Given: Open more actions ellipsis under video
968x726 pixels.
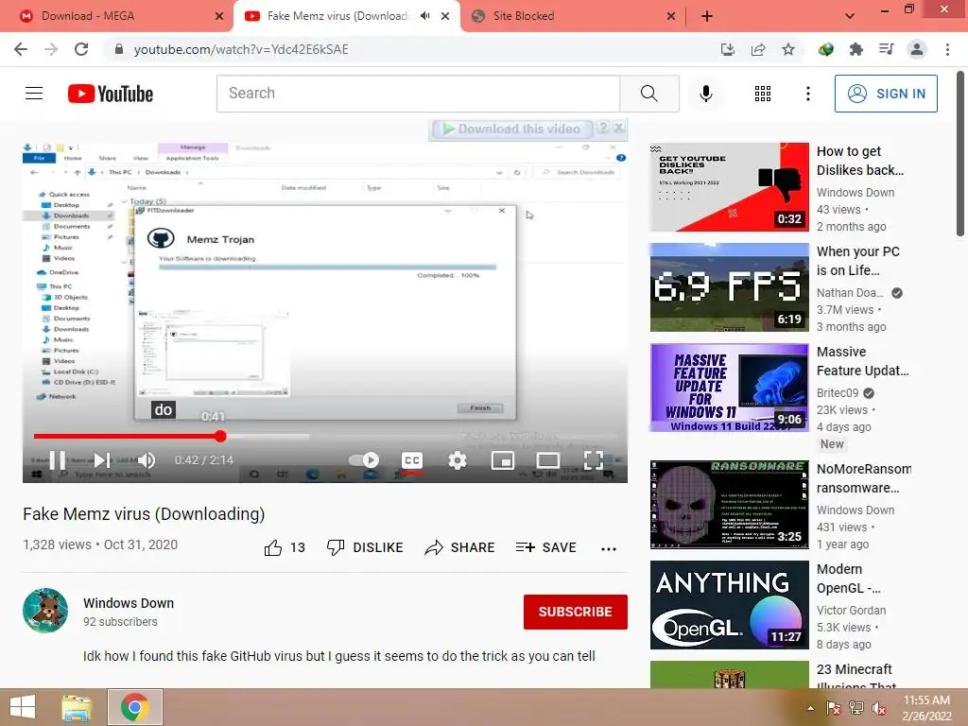Looking at the screenshot, I should point(609,549).
